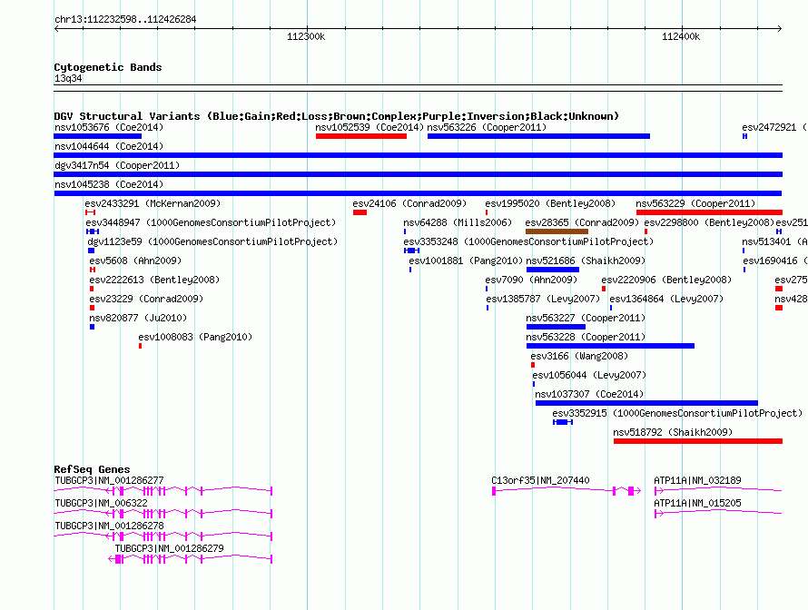Image resolution: width=808 pixels, height=610 pixels.
Task: Click the esv3448947 variant label
Action: [x=211, y=222]
